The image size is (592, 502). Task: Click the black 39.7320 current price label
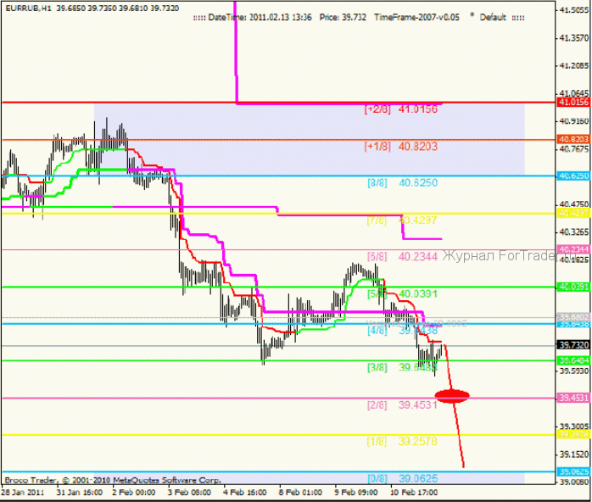573,345
